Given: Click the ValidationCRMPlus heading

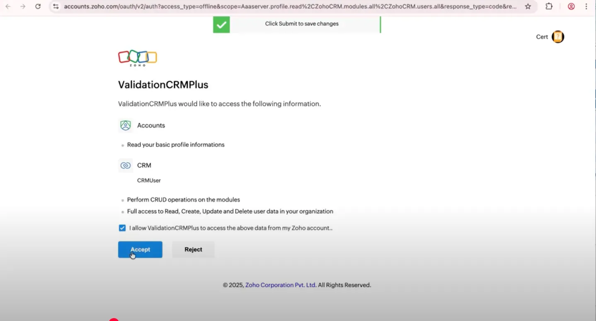Looking at the screenshot, I should (x=163, y=85).
